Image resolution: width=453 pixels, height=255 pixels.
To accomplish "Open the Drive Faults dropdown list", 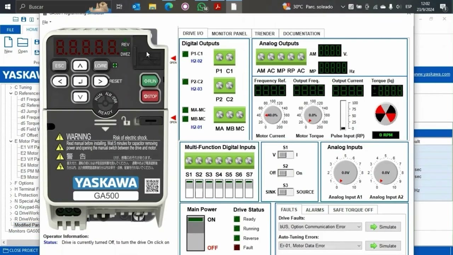I will click(x=320, y=227).
